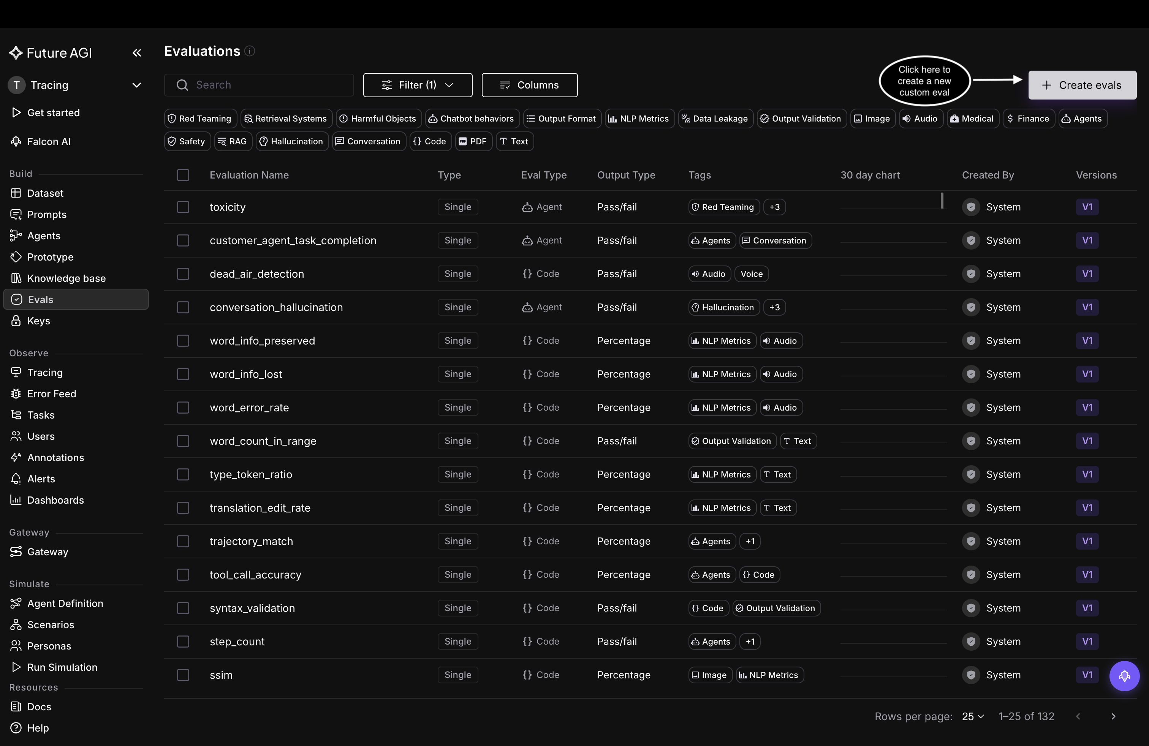1149x746 pixels.
Task: Filter by PDF category chip
Action: click(x=473, y=141)
